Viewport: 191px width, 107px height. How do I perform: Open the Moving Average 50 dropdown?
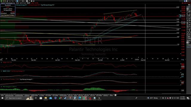(27, 5)
